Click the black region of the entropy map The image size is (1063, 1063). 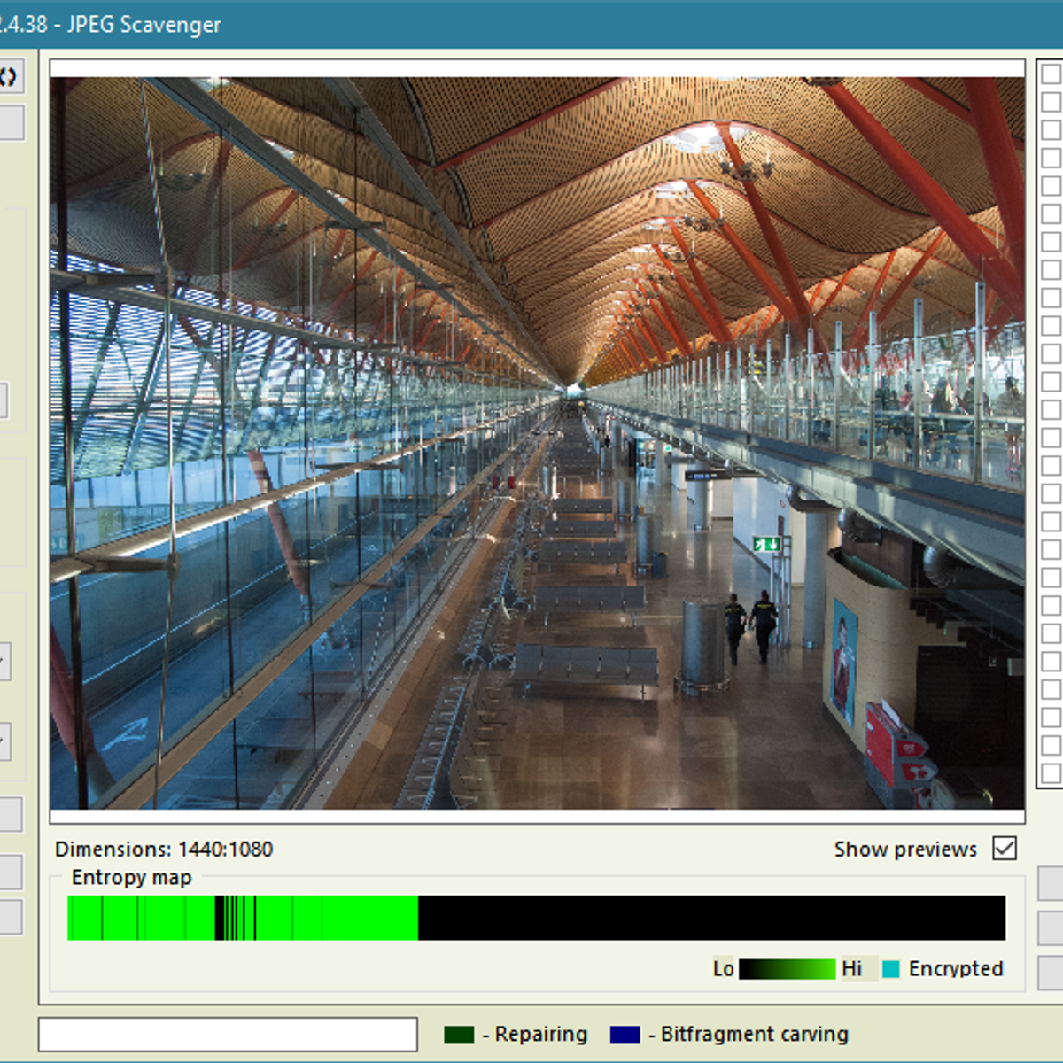[709, 918]
